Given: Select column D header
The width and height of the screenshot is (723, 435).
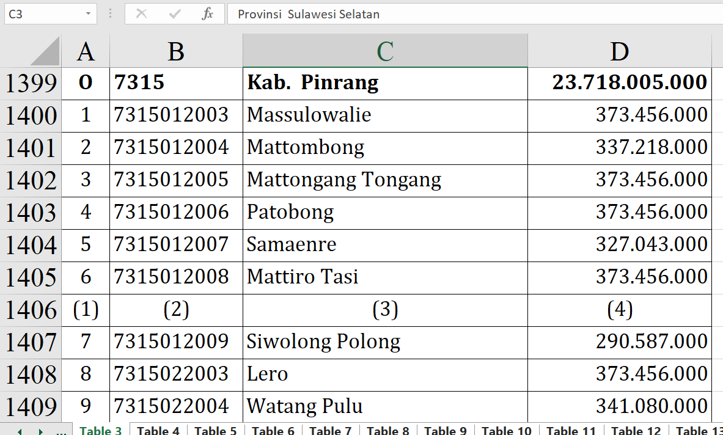Looking at the screenshot, I should pyautogui.click(x=619, y=51).
